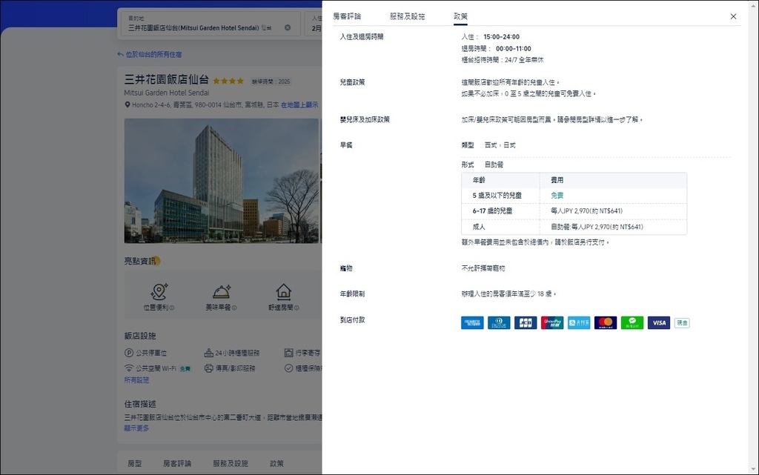
Task: Click the 24小時櫃檯服務 front desk icon
Action: tap(208, 353)
